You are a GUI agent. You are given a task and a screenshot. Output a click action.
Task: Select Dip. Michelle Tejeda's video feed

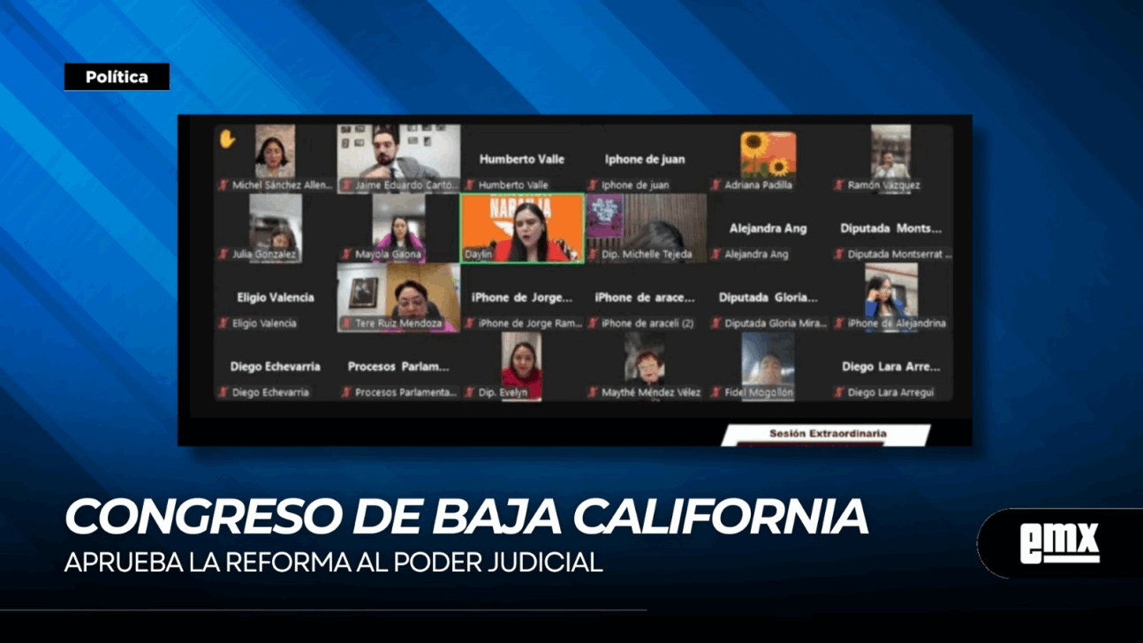[646, 228]
